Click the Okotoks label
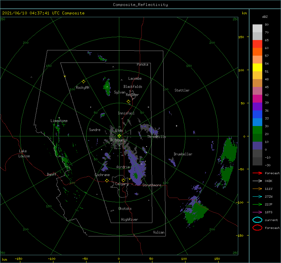 click(125, 209)
